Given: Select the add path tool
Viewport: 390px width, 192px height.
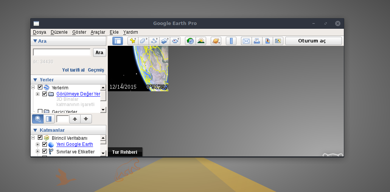Looking at the screenshot, I should click(154, 41).
